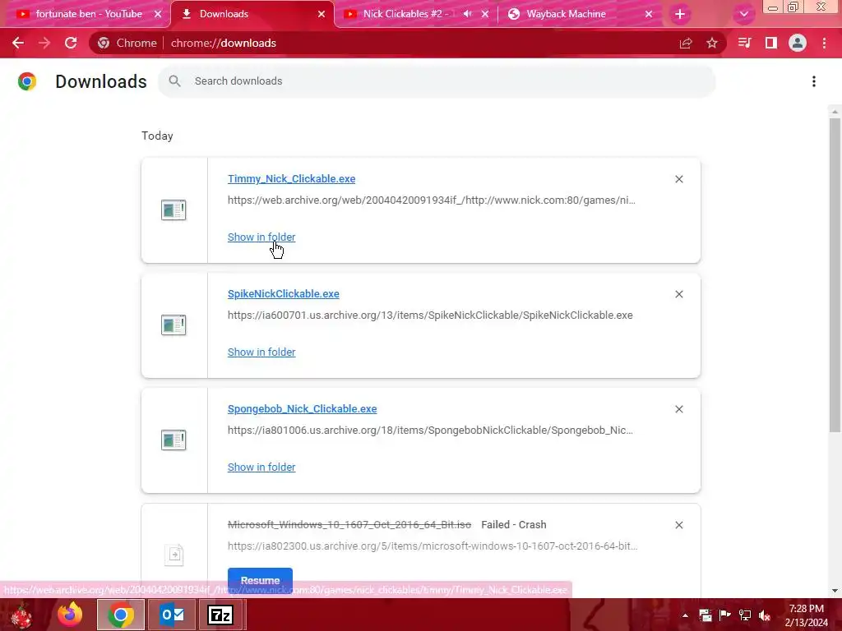
Task: Click the muted volume tray icon
Action: coord(765,615)
